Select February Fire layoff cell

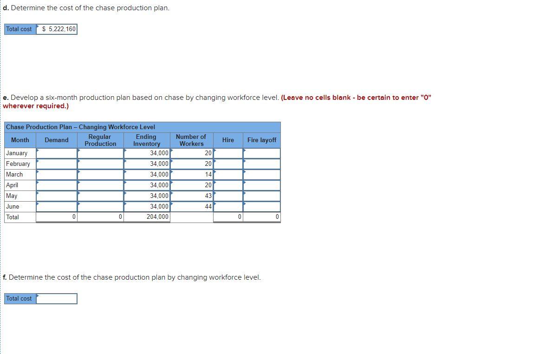point(262,164)
